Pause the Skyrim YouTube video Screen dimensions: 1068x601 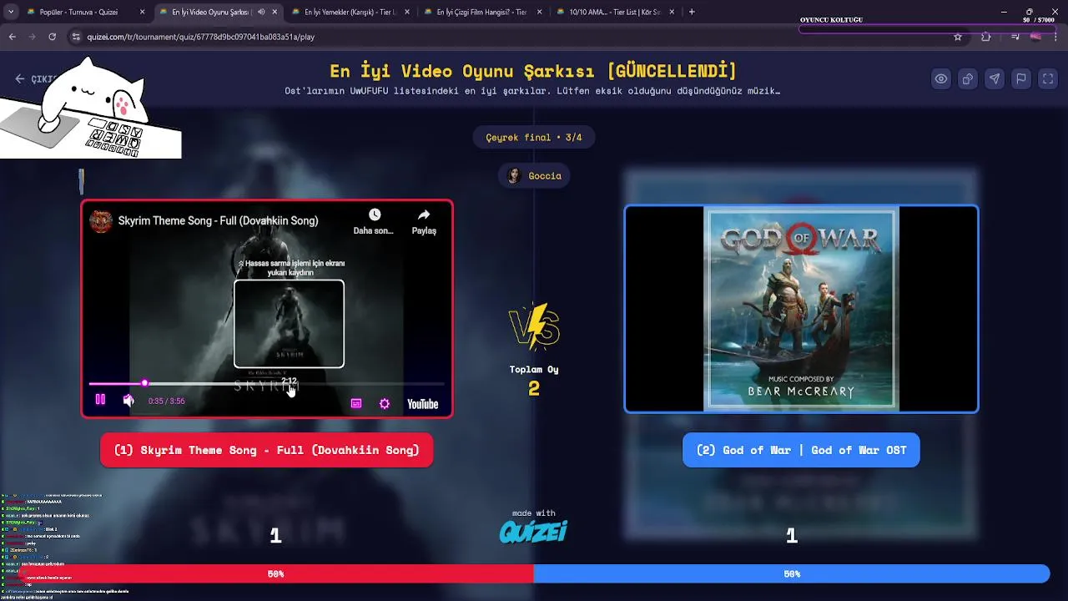(100, 401)
